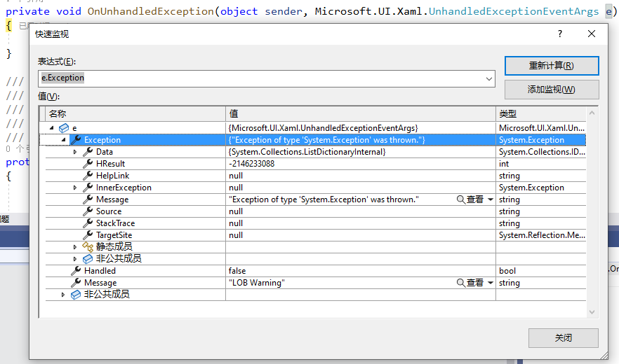Click the scrollbar down arrow in value grid
The height and width of the screenshot is (364, 619).
tap(592, 312)
